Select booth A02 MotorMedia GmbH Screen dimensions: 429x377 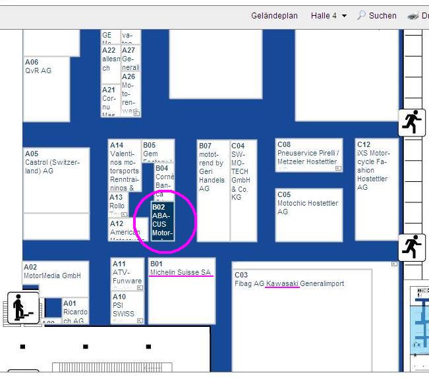click(55, 277)
